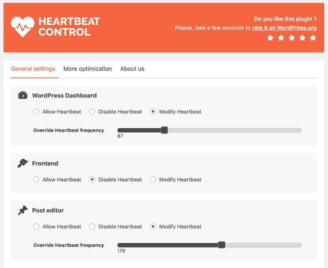Open the General settings tab
The height and width of the screenshot is (268, 328).
[33, 69]
